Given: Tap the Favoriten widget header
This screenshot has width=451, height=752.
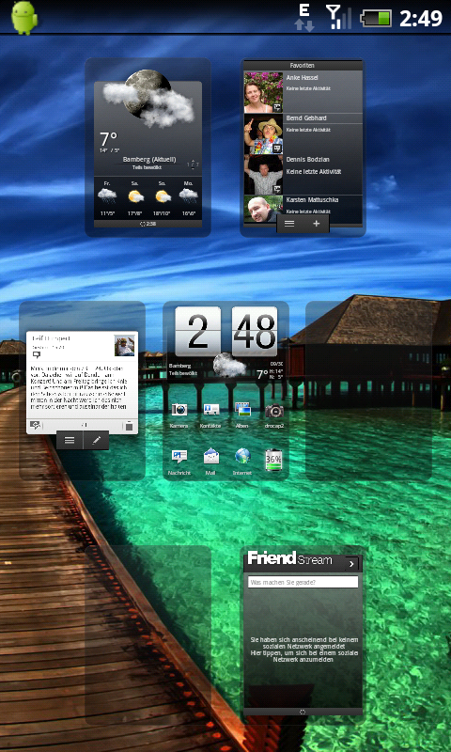Looking at the screenshot, I should pyautogui.click(x=303, y=65).
